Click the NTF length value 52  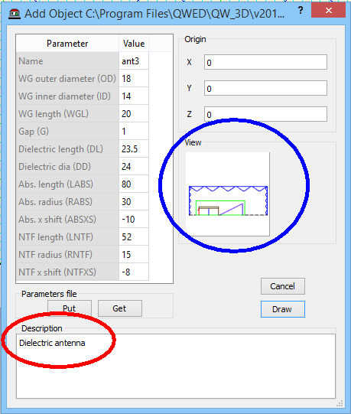coord(134,236)
